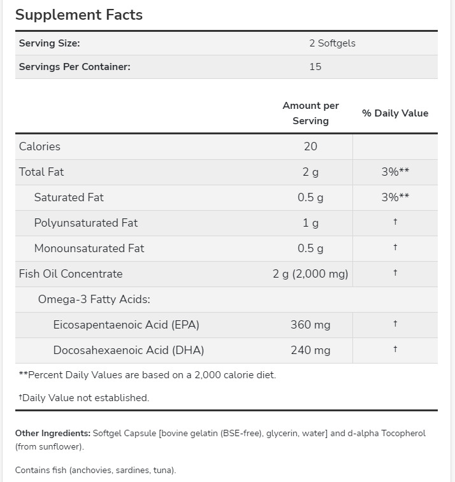Select the Fish Oil Concentrate row label
This screenshot has height=482, width=455.
tap(71, 274)
